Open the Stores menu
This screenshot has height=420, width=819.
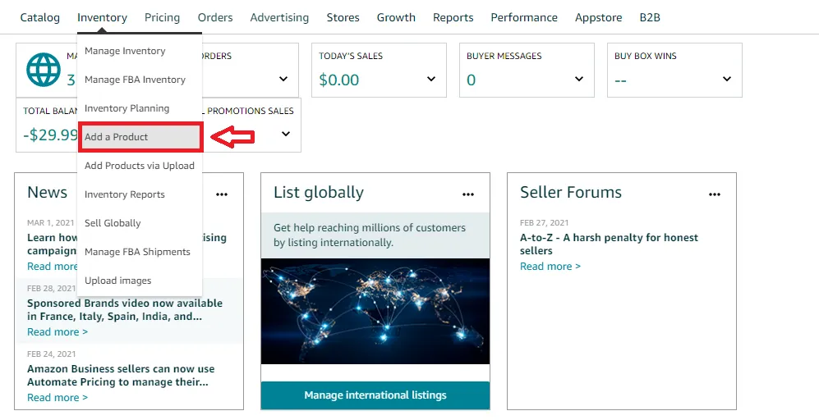tap(343, 18)
